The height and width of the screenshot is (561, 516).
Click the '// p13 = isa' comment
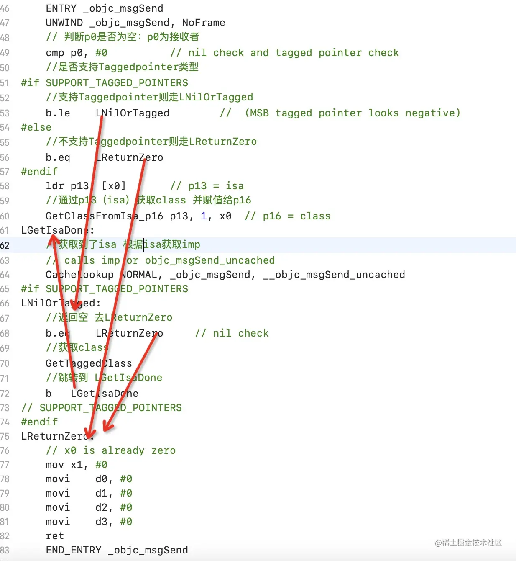(207, 186)
